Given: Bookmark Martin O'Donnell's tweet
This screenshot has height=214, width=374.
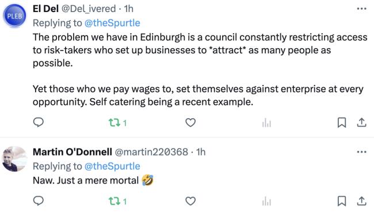Looking at the screenshot, I should click(x=342, y=201).
